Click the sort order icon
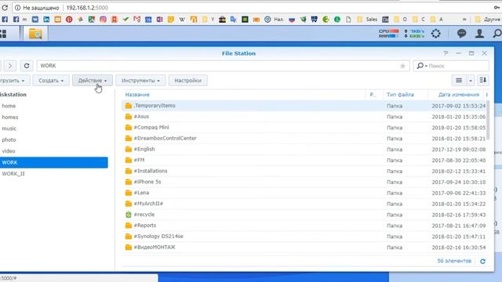The height and width of the screenshot is (282, 502). point(483,81)
